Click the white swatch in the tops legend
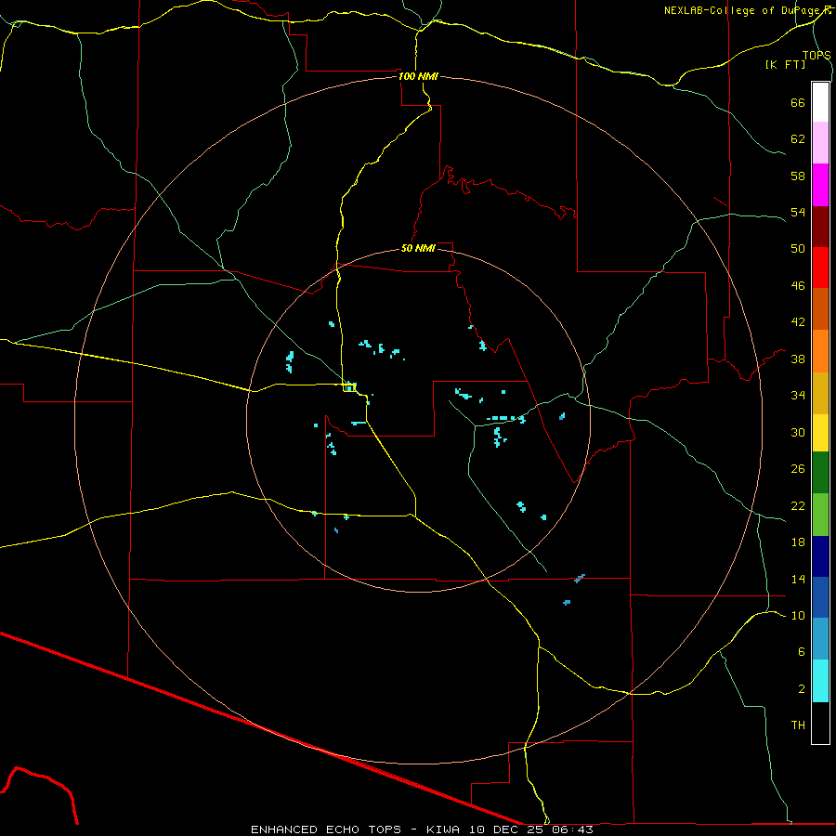836x836 pixels. (x=820, y=102)
